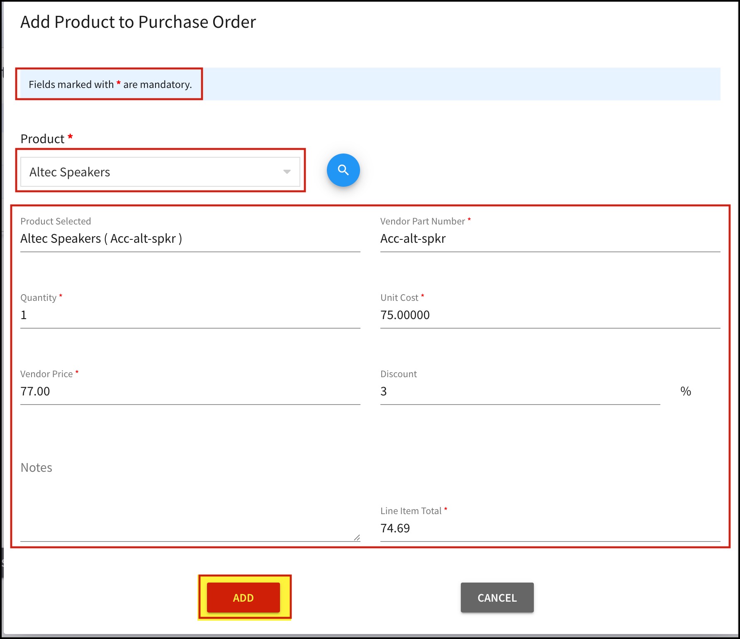Click the blue product search icon
Viewport: 740px width, 639px height.
(343, 170)
